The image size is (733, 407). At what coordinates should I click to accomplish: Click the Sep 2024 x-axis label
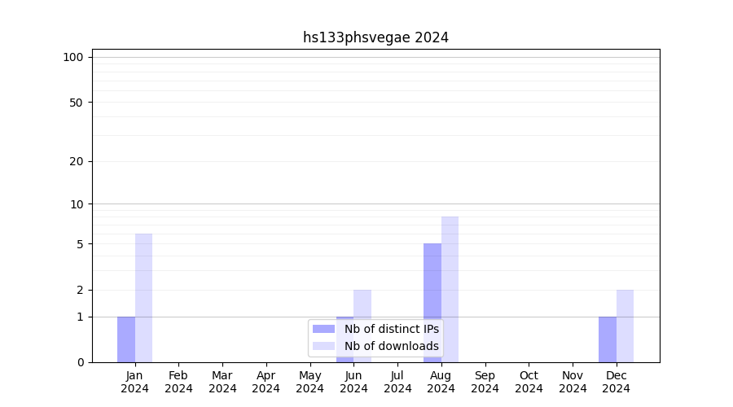pyautogui.click(x=485, y=382)
